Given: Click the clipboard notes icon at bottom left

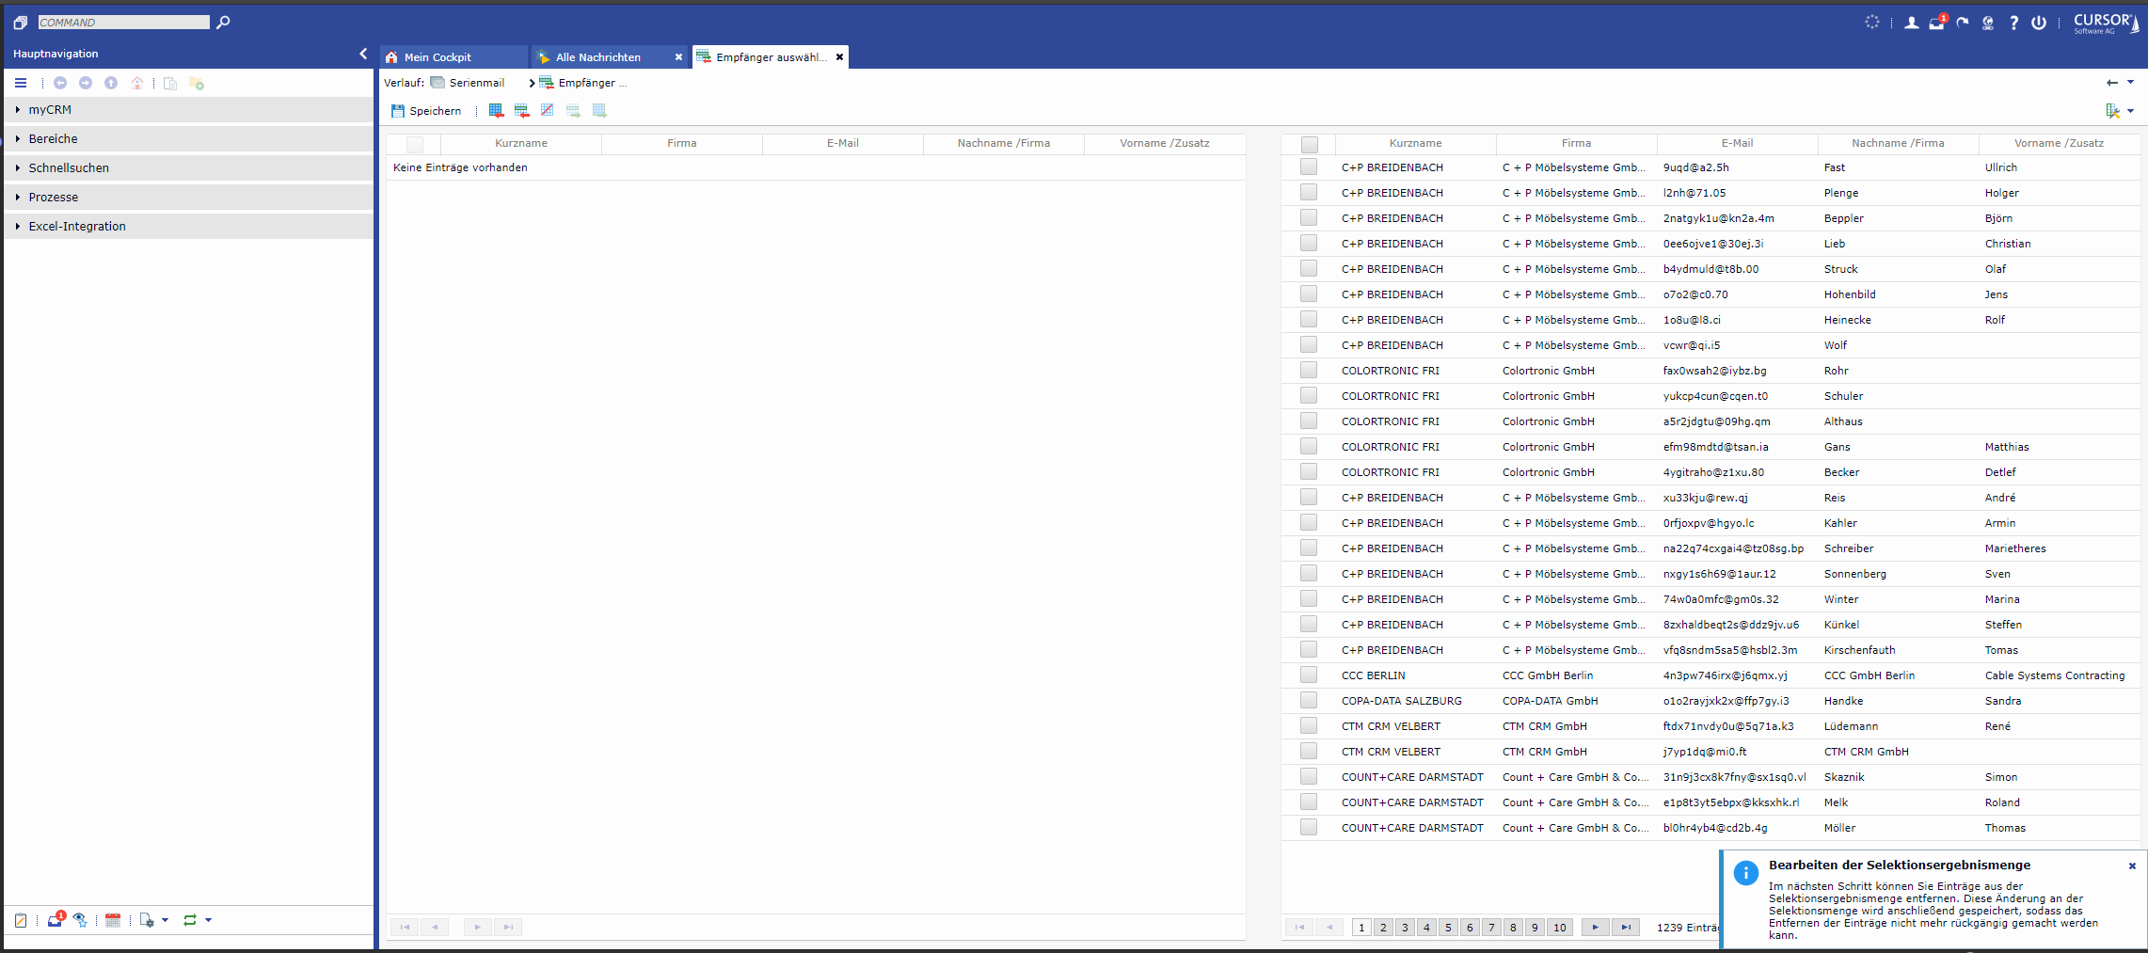Looking at the screenshot, I should click(x=21, y=920).
